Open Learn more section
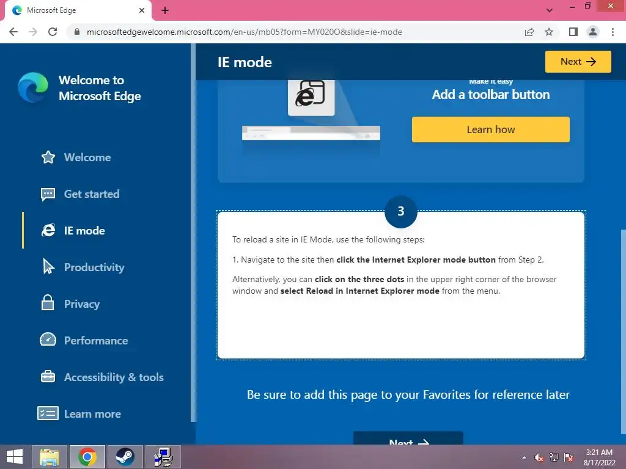The width and height of the screenshot is (626, 469). (92, 414)
